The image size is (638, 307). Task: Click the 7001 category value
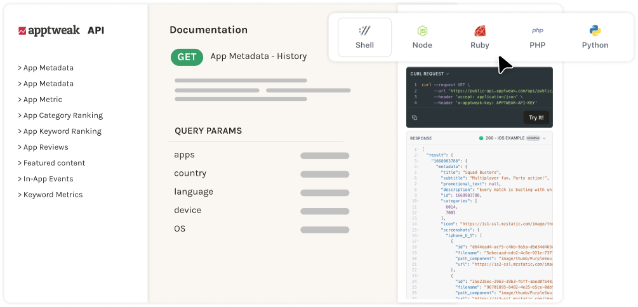coord(451,212)
